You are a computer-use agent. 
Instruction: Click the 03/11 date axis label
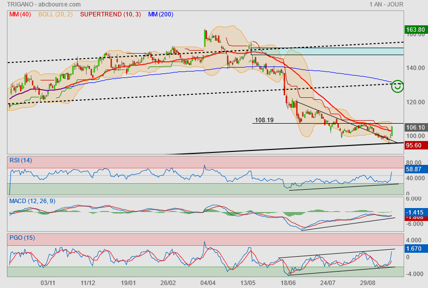[48, 283]
